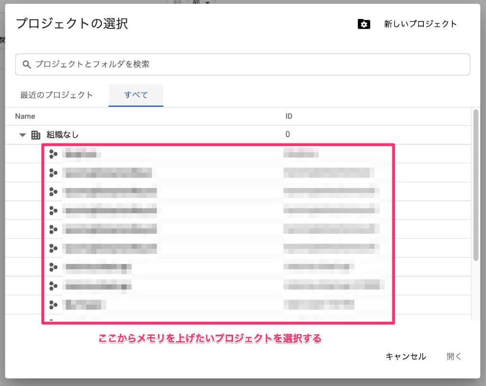Click the ID column header
486x386 pixels.
pyautogui.click(x=289, y=116)
